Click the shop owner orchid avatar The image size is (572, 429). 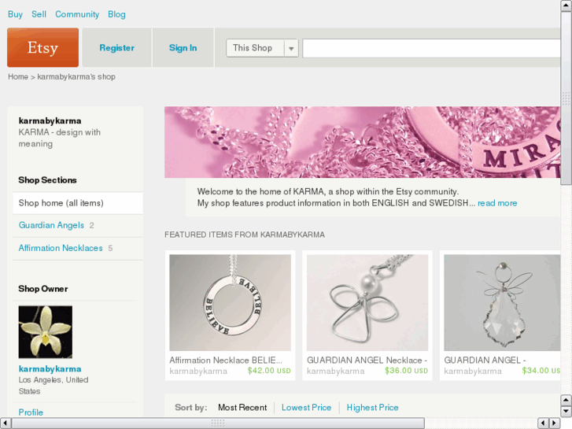pyautogui.click(x=45, y=332)
